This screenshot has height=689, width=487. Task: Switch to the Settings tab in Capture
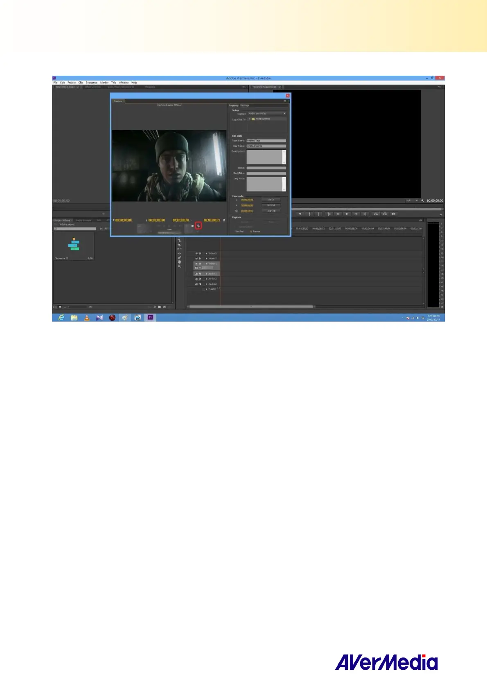(x=245, y=106)
